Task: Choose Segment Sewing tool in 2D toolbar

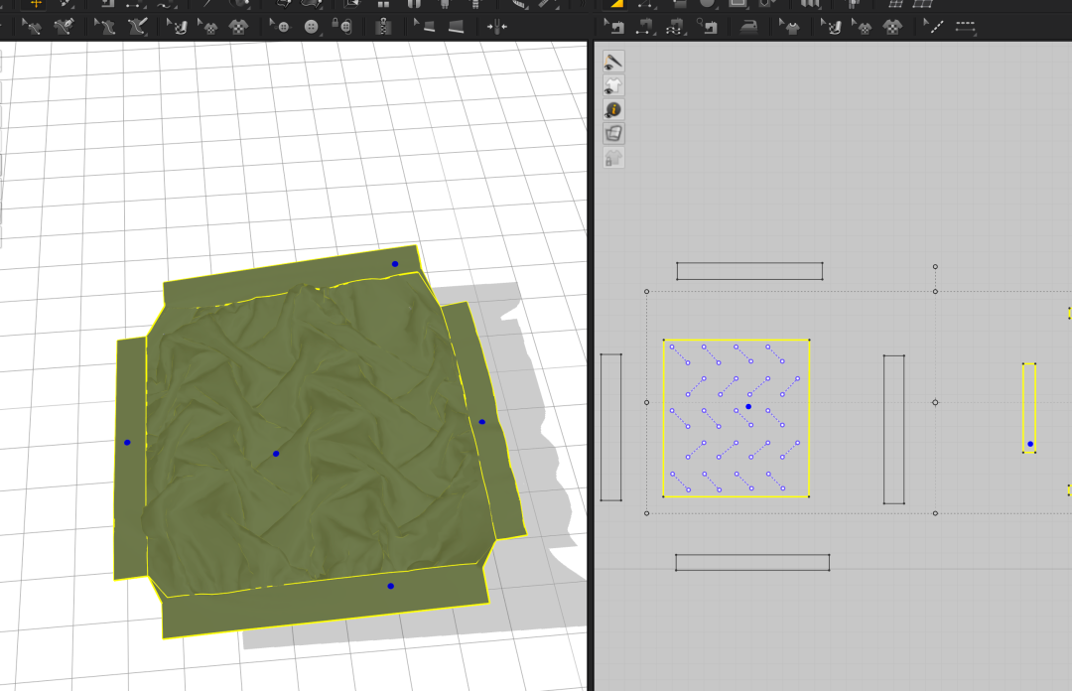Action: click(645, 27)
